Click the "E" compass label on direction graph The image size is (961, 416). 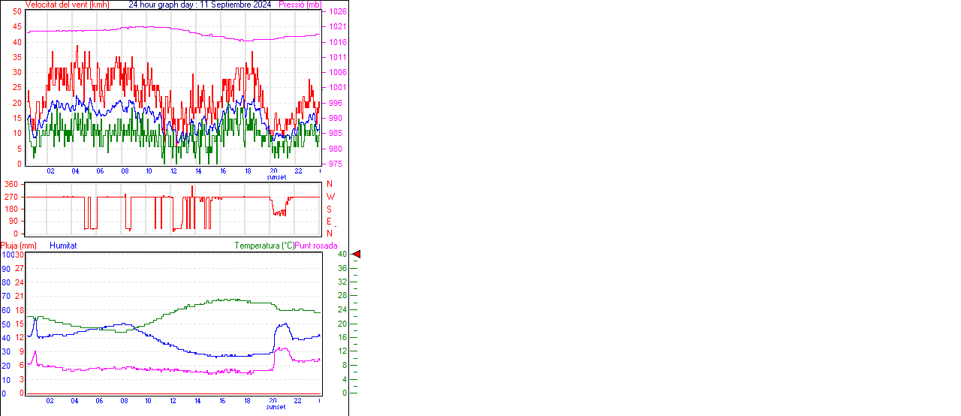click(329, 222)
